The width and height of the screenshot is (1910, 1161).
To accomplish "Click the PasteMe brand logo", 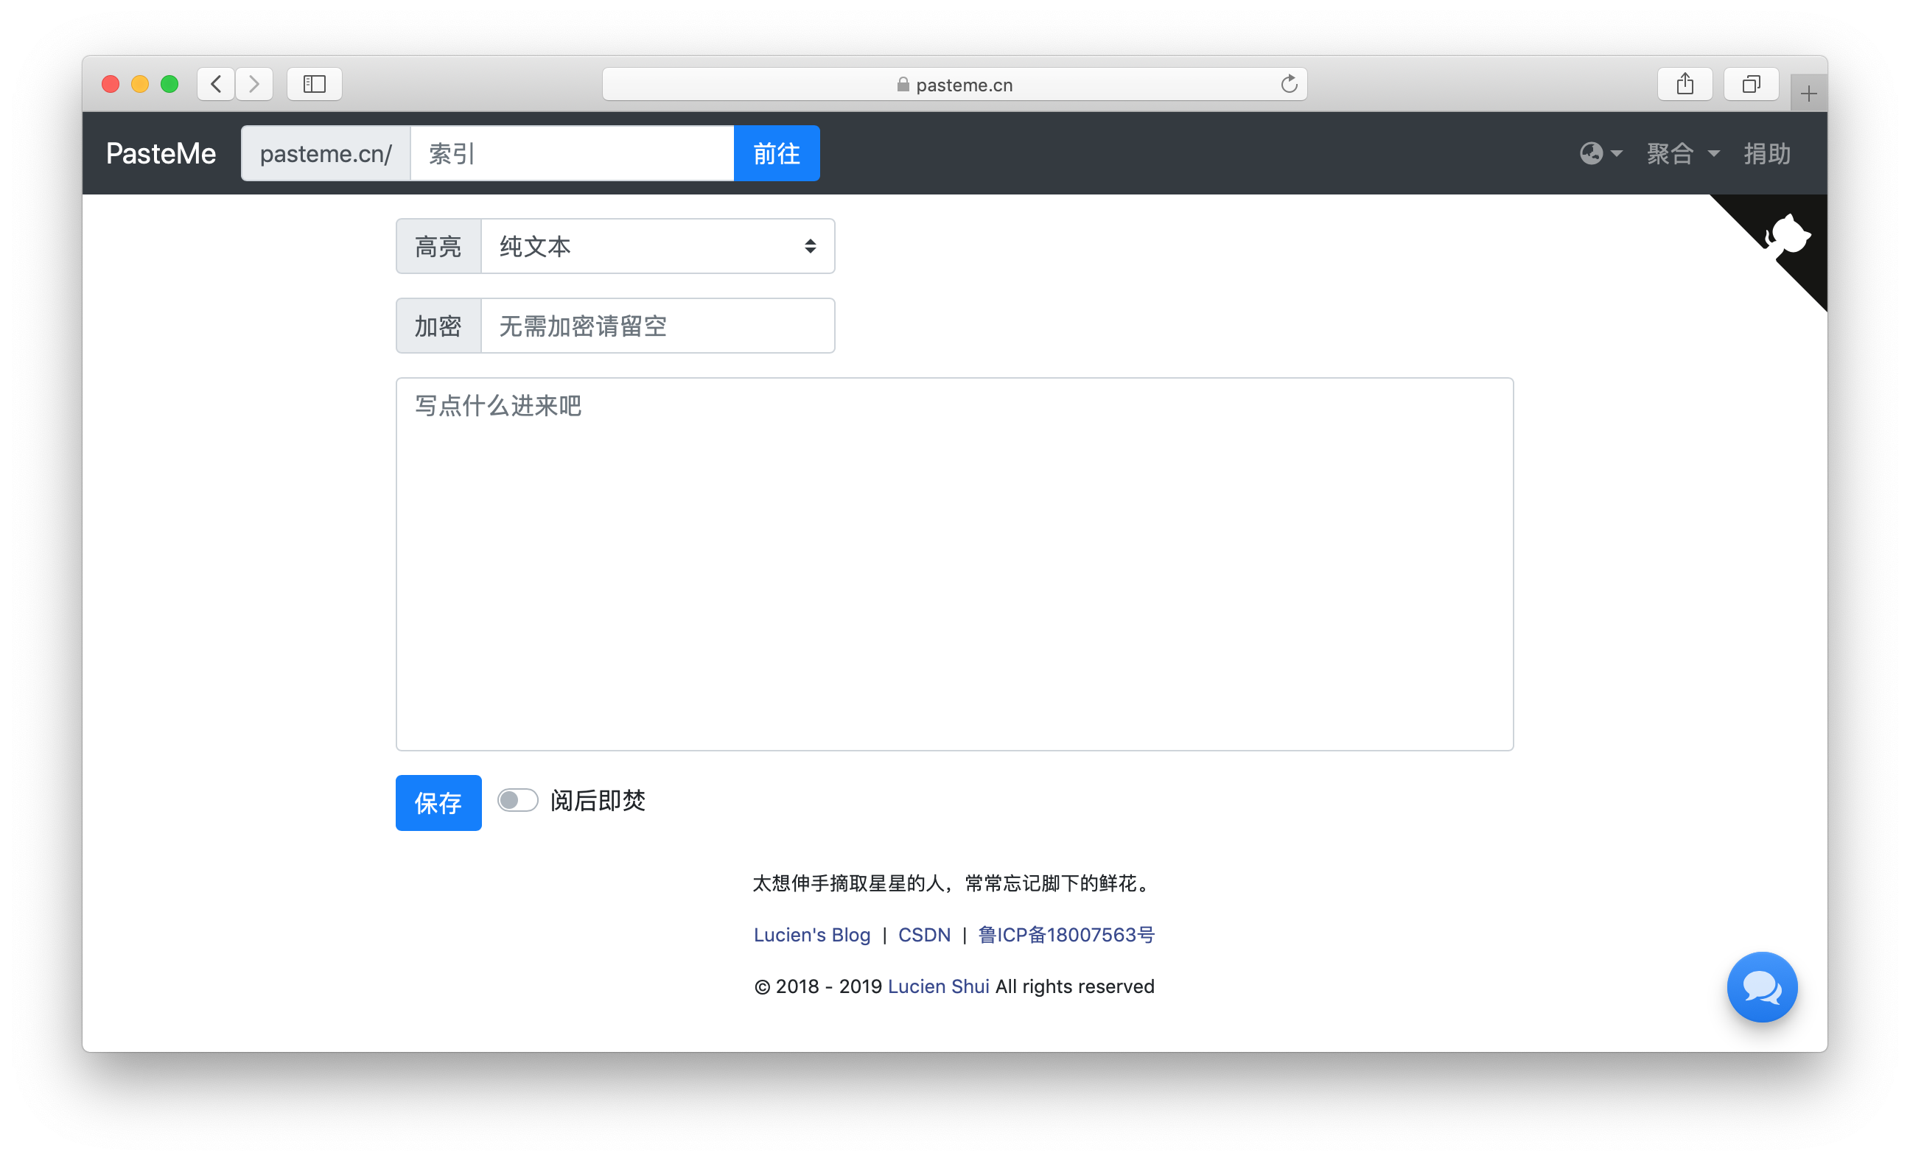I will 161,153.
